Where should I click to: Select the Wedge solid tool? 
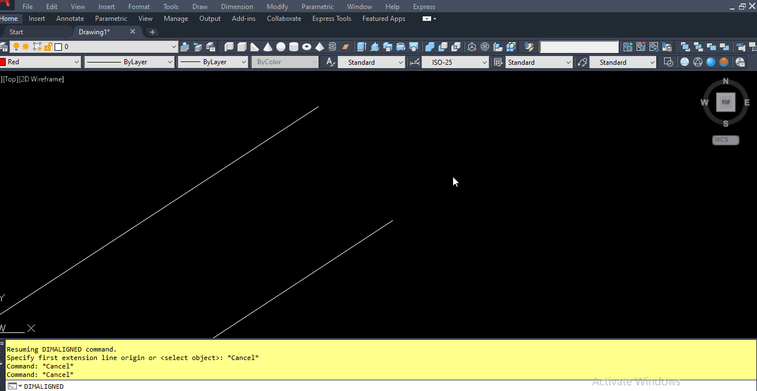tap(254, 47)
